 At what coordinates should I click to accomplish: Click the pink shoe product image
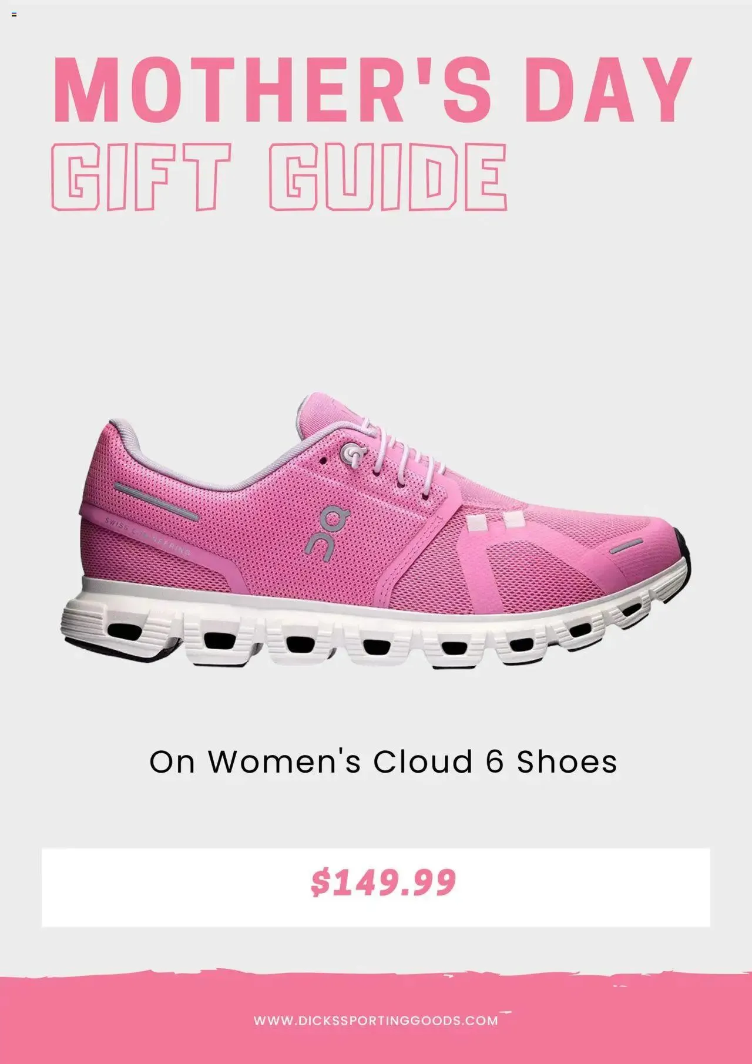(x=376, y=531)
